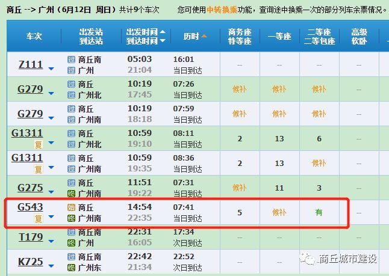
Task: Click the green terminus icon beside 广州南 in G543 row
Action: [71, 218]
